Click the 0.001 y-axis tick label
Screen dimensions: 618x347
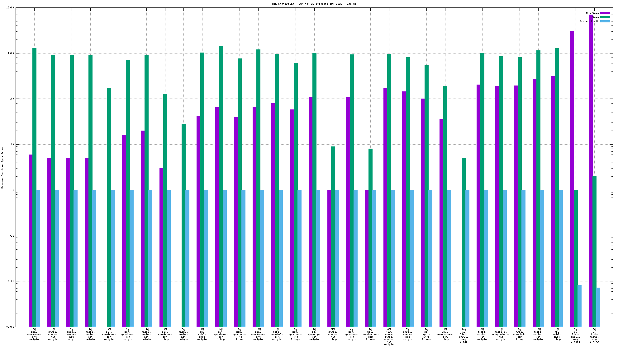click(10, 327)
